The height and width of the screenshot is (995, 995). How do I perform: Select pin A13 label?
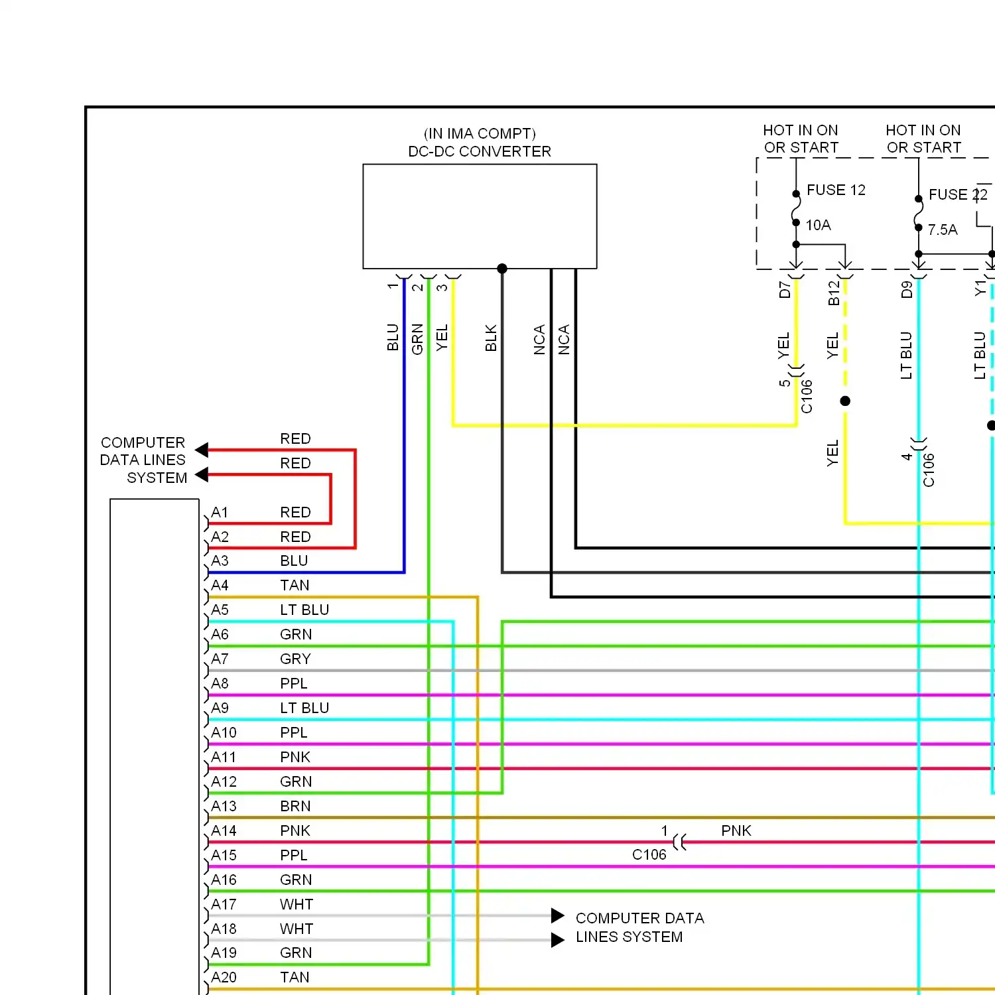224,806
